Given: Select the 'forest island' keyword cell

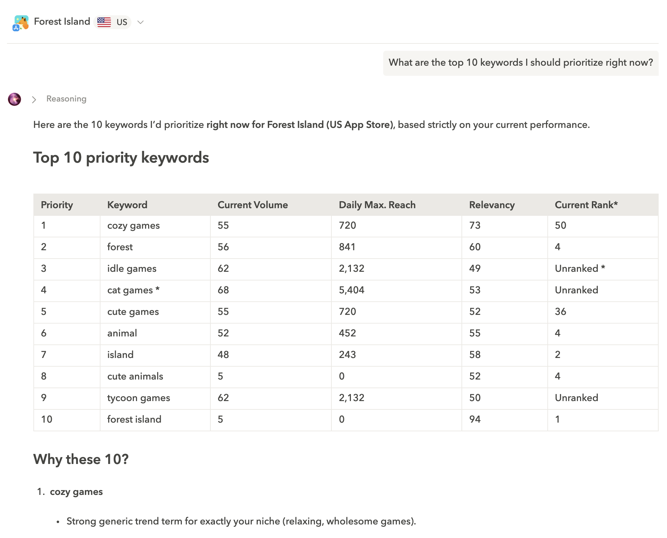Looking at the screenshot, I should [155, 420].
